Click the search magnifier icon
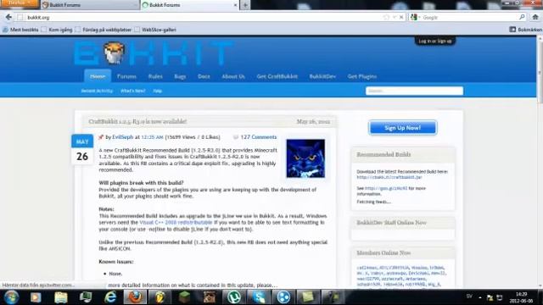 [x=522, y=17]
